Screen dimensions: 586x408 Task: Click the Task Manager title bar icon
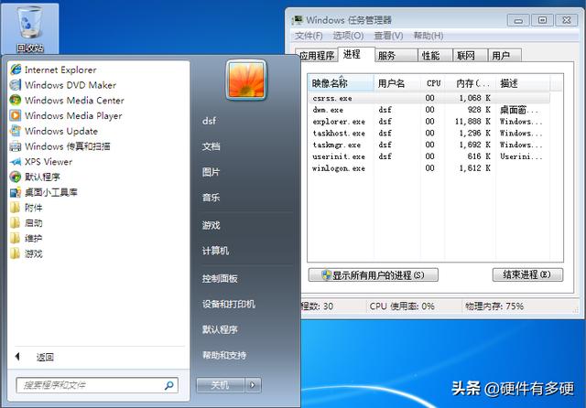(298, 20)
